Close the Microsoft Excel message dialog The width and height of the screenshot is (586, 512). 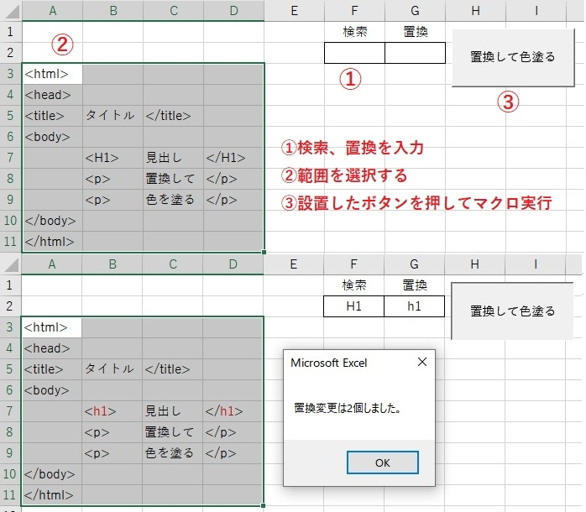[x=422, y=362]
